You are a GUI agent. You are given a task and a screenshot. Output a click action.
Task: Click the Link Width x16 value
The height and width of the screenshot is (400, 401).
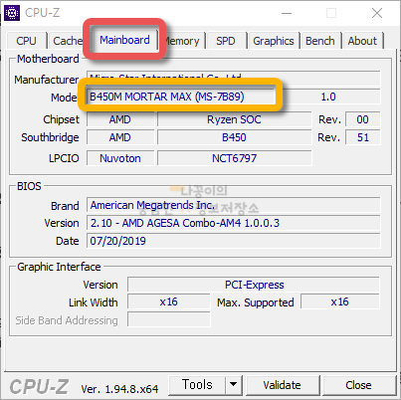[x=169, y=301]
